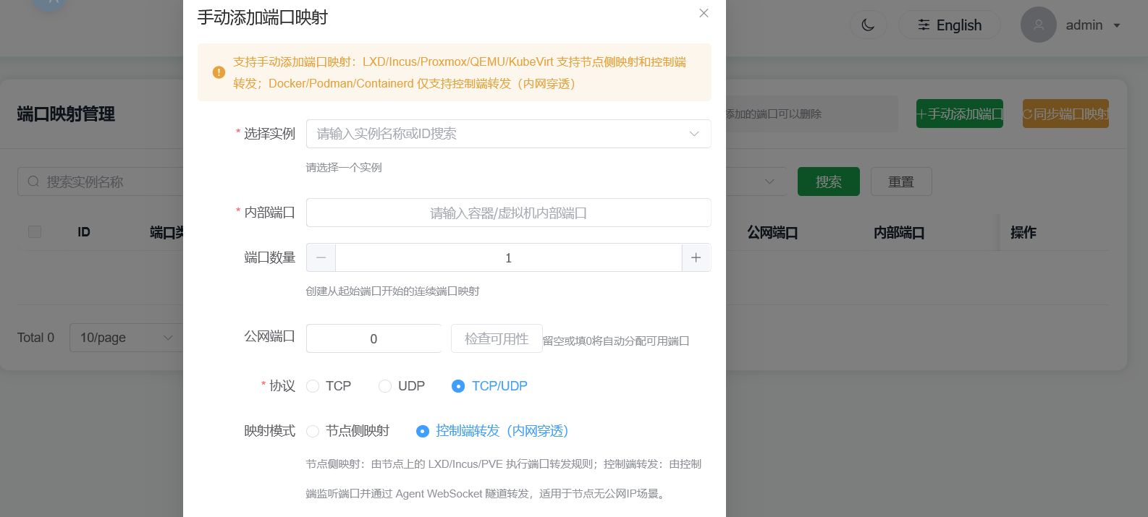Viewport: 1148px width, 517px height.
Task: Click the green 手动添加端口 button
Action: [960, 114]
